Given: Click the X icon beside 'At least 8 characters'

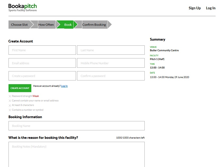Looking at the screenshot, I should [10, 105].
